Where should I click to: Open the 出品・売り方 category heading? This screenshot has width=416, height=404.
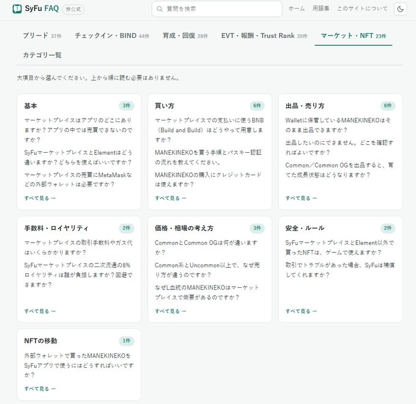point(305,106)
